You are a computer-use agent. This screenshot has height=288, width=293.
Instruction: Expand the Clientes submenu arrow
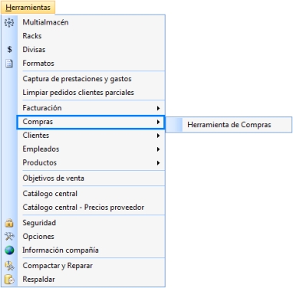pos(158,136)
